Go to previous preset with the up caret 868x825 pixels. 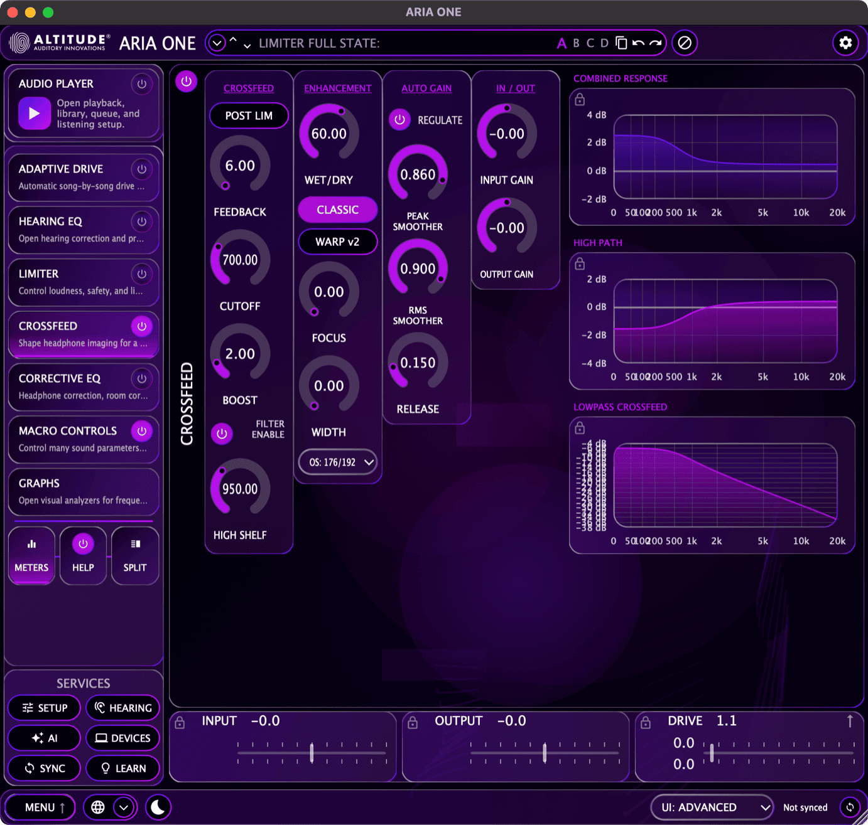pos(233,40)
